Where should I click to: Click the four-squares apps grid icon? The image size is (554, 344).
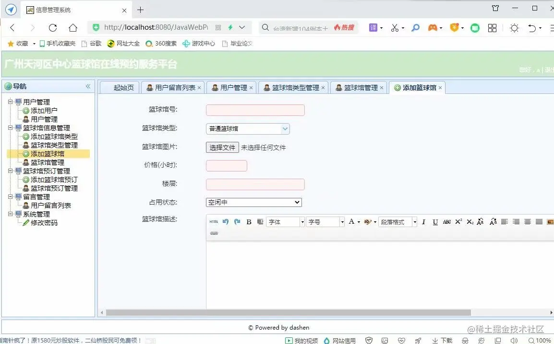tap(492, 28)
